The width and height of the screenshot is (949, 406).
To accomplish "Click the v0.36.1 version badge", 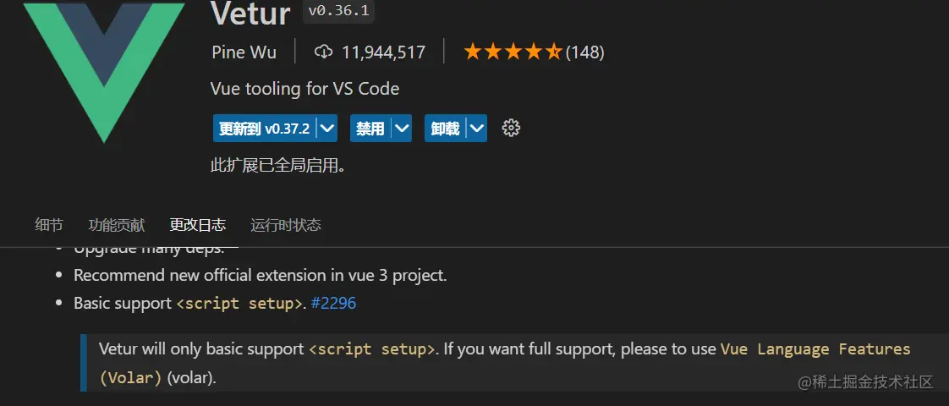I will pos(338,12).
